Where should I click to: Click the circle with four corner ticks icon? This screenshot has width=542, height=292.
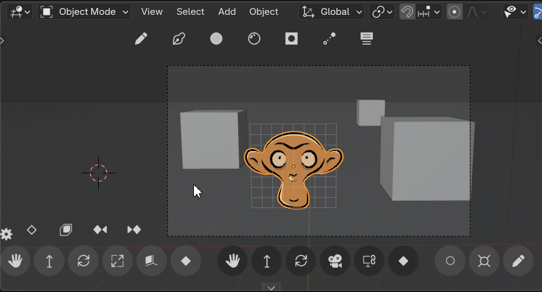484,261
